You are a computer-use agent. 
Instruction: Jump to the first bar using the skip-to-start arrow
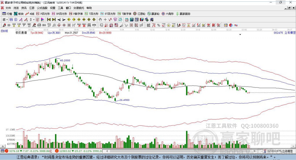point(49,20)
